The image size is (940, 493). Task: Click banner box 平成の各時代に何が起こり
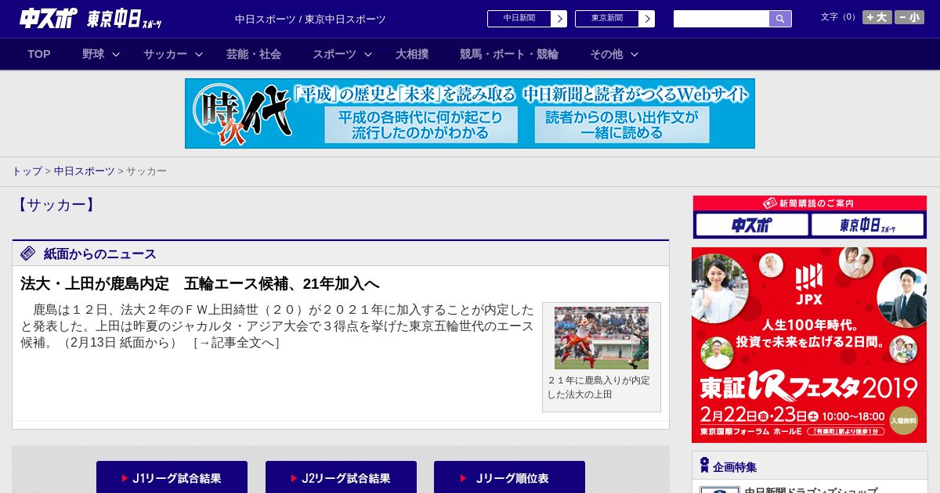[x=421, y=124]
